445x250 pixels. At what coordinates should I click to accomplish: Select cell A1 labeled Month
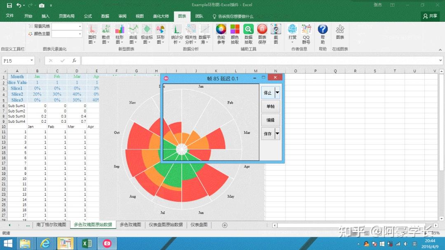tap(17, 77)
